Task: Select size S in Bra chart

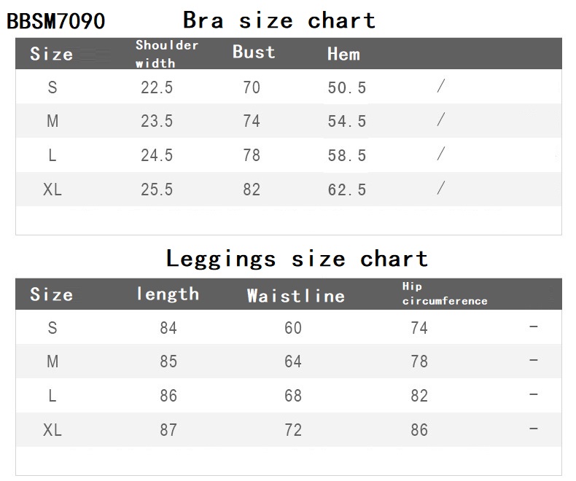Action: point(52,87)
